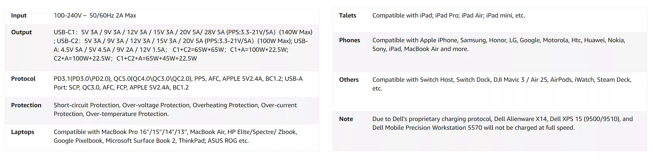Click the Short-circuit Protection description text
The width and height of the screenshot is (653, 160).
175,109
